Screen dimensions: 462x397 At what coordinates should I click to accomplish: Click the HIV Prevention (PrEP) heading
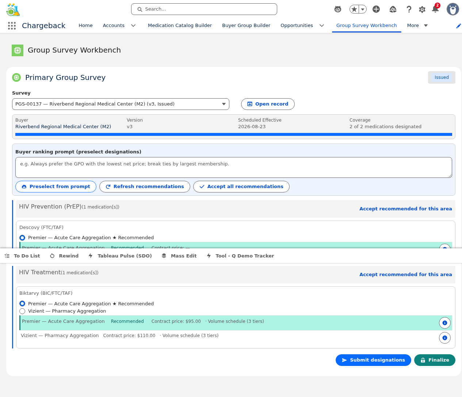click(x=50, y=207)
